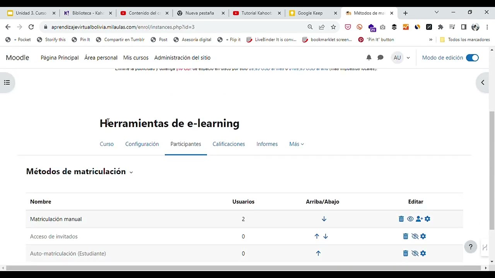The height and width of the screenshot is (278, 495).
Task: Close the Métodos de matriculación tab
Action: [391, 13]
